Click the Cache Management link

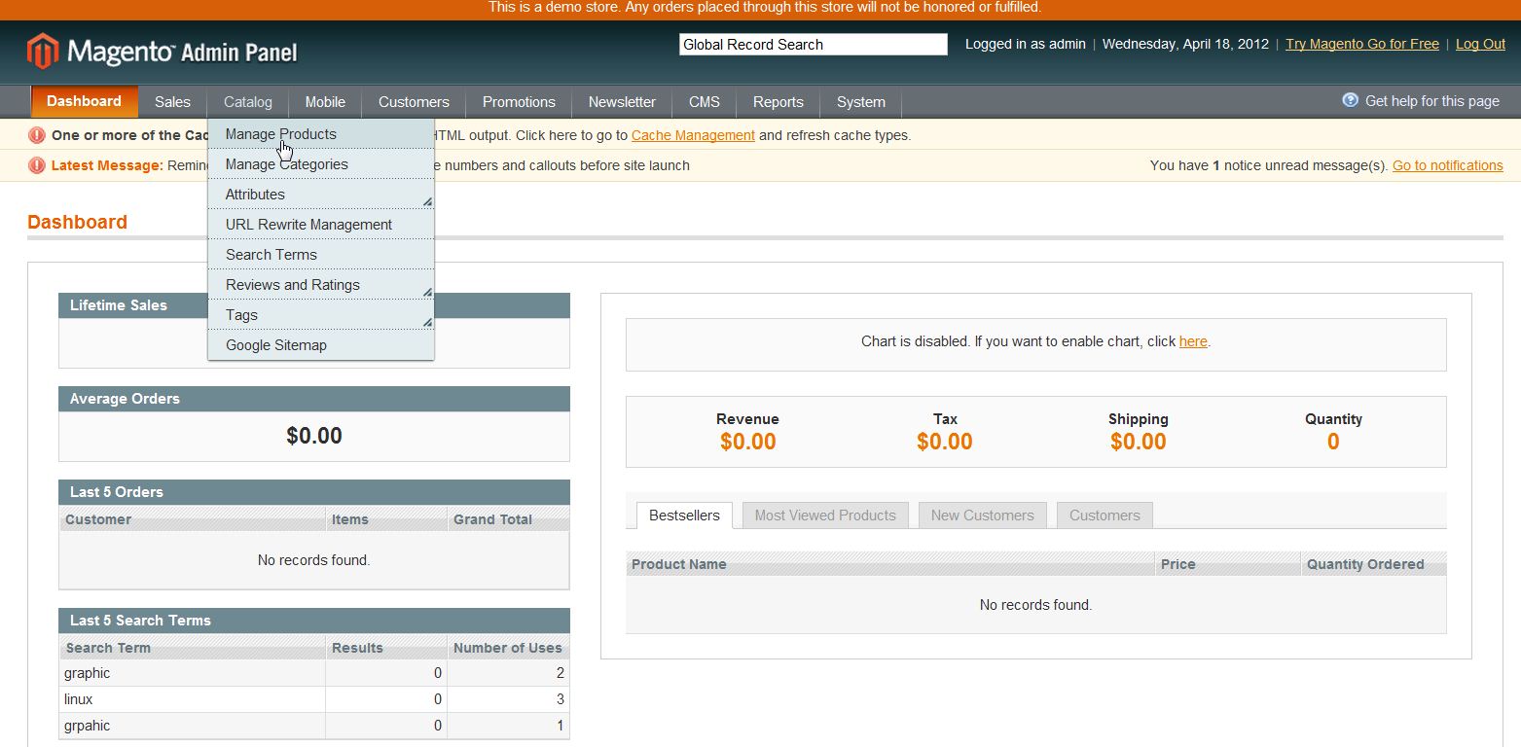tap(693, 135)
